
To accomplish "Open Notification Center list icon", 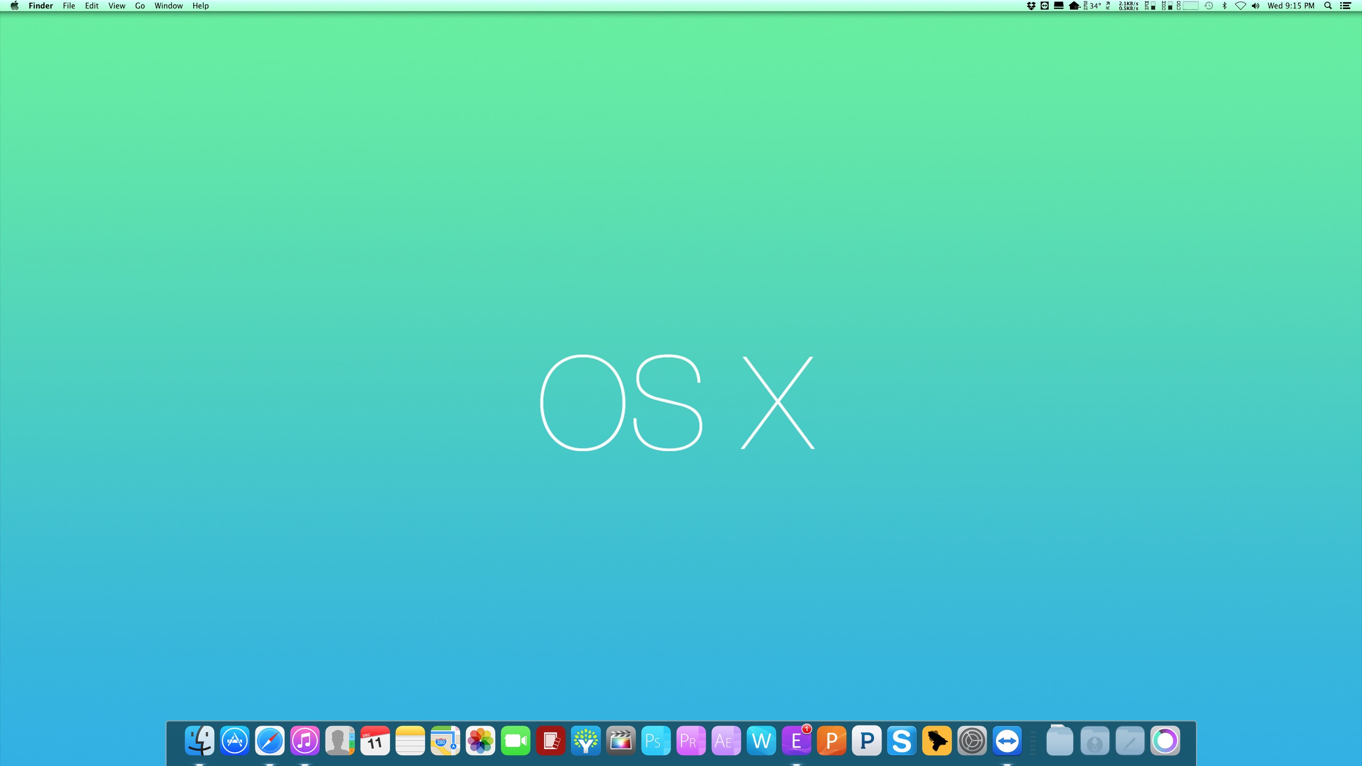I will click(1346, 6).
